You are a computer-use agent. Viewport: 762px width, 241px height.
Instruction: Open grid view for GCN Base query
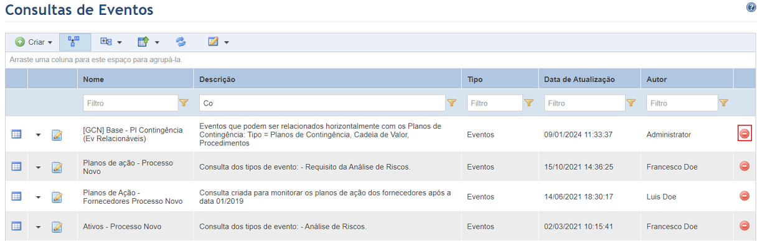click(x=17, y=134)
